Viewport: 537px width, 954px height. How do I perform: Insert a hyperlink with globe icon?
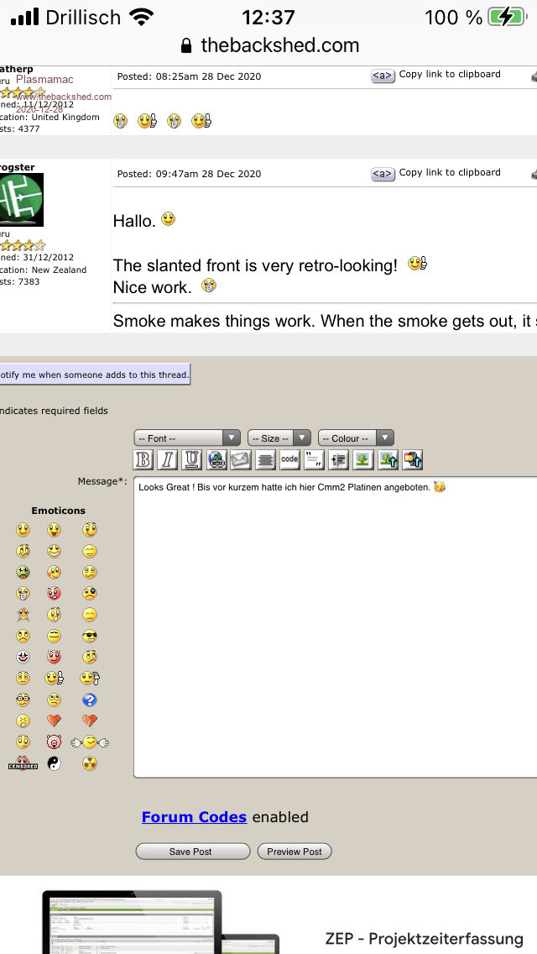pos(216,459)
